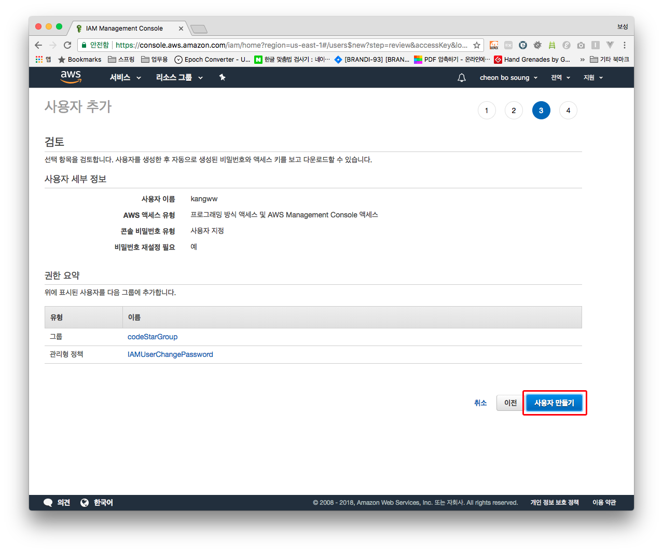
Task: Select the IAM Management Console tab
Action: click(x=125, y=29)
